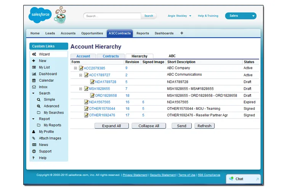This screenshot has height=190, width=286.
Task: Click the coffee cup release logo
Action: [60, 15]
